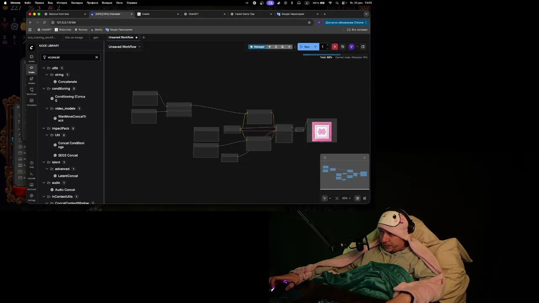Add a new workflow tab

tap(144, 37)
